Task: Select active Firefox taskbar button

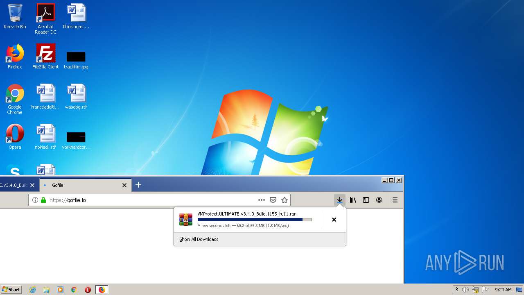Action: click(x=102, y=290)
